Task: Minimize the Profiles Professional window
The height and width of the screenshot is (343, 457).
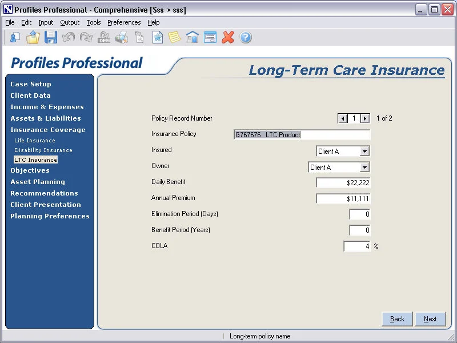Action: pyautogui.click(x=420, y=10)
